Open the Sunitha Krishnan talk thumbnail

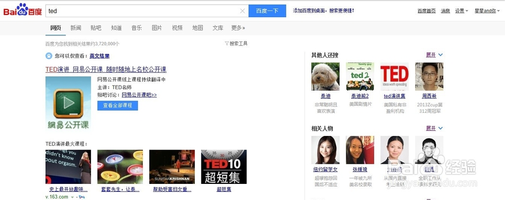[172, 167]
